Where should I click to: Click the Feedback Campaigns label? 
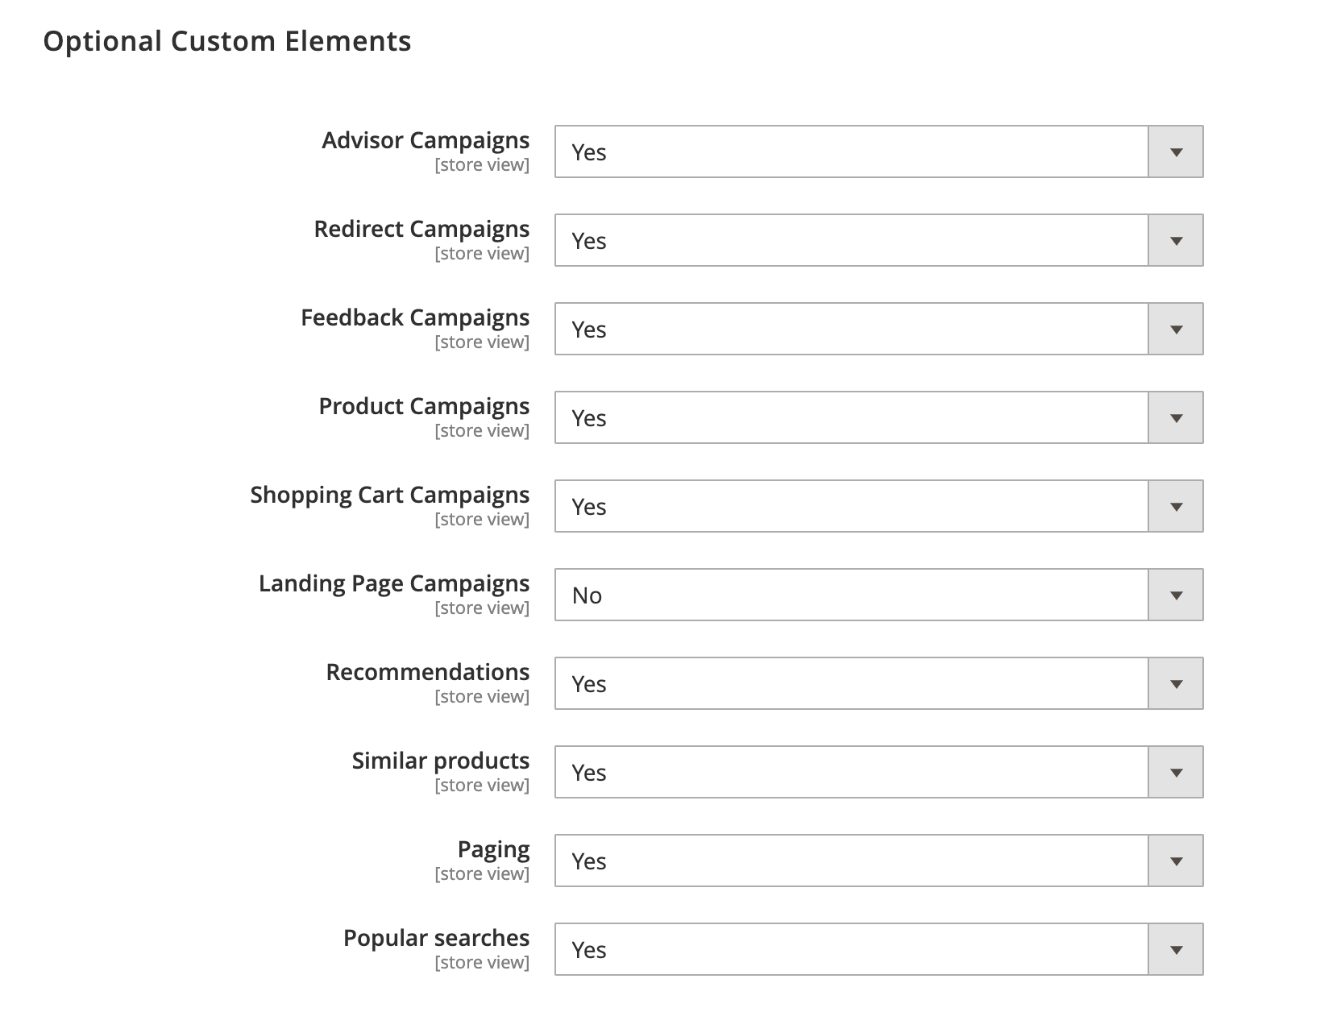click(415, 317)
